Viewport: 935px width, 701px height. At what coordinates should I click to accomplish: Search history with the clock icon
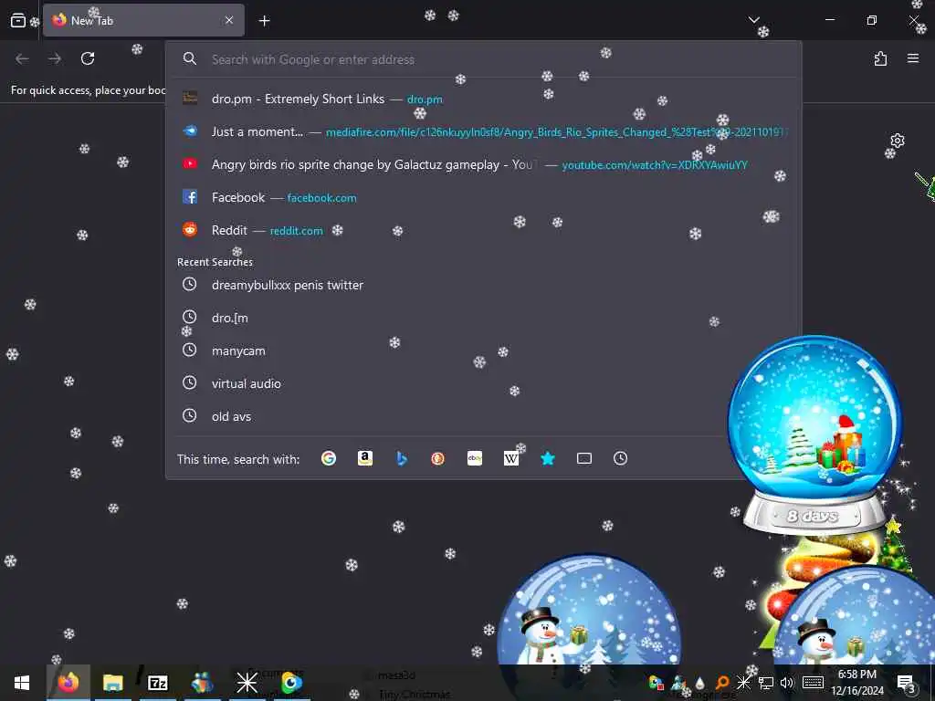click(620, 458)
